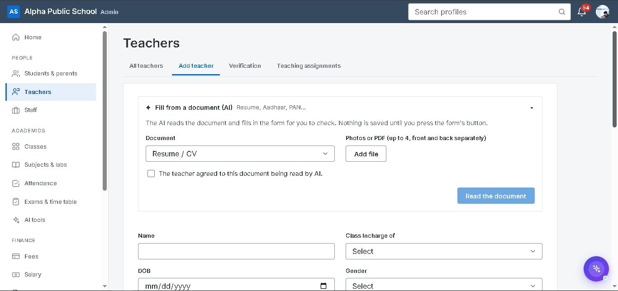Open the user profile avatar
This screenshot has height=291, width=618.
pyautogui.click(x=602, y=12)
